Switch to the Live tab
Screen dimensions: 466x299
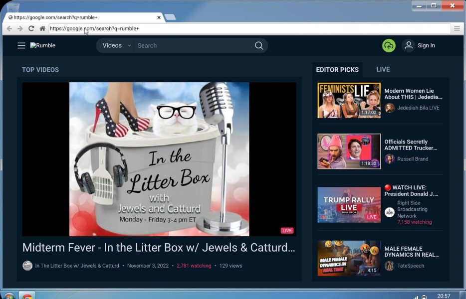[x=383, y=69]
